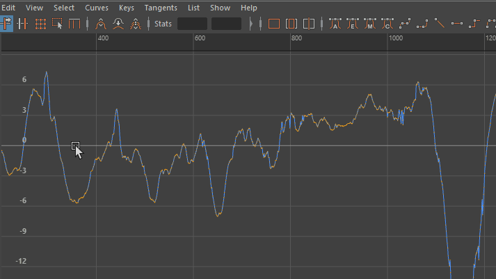
Task: Collapse toolbar section arrow after Stats fields
Action: click(251, 24)
